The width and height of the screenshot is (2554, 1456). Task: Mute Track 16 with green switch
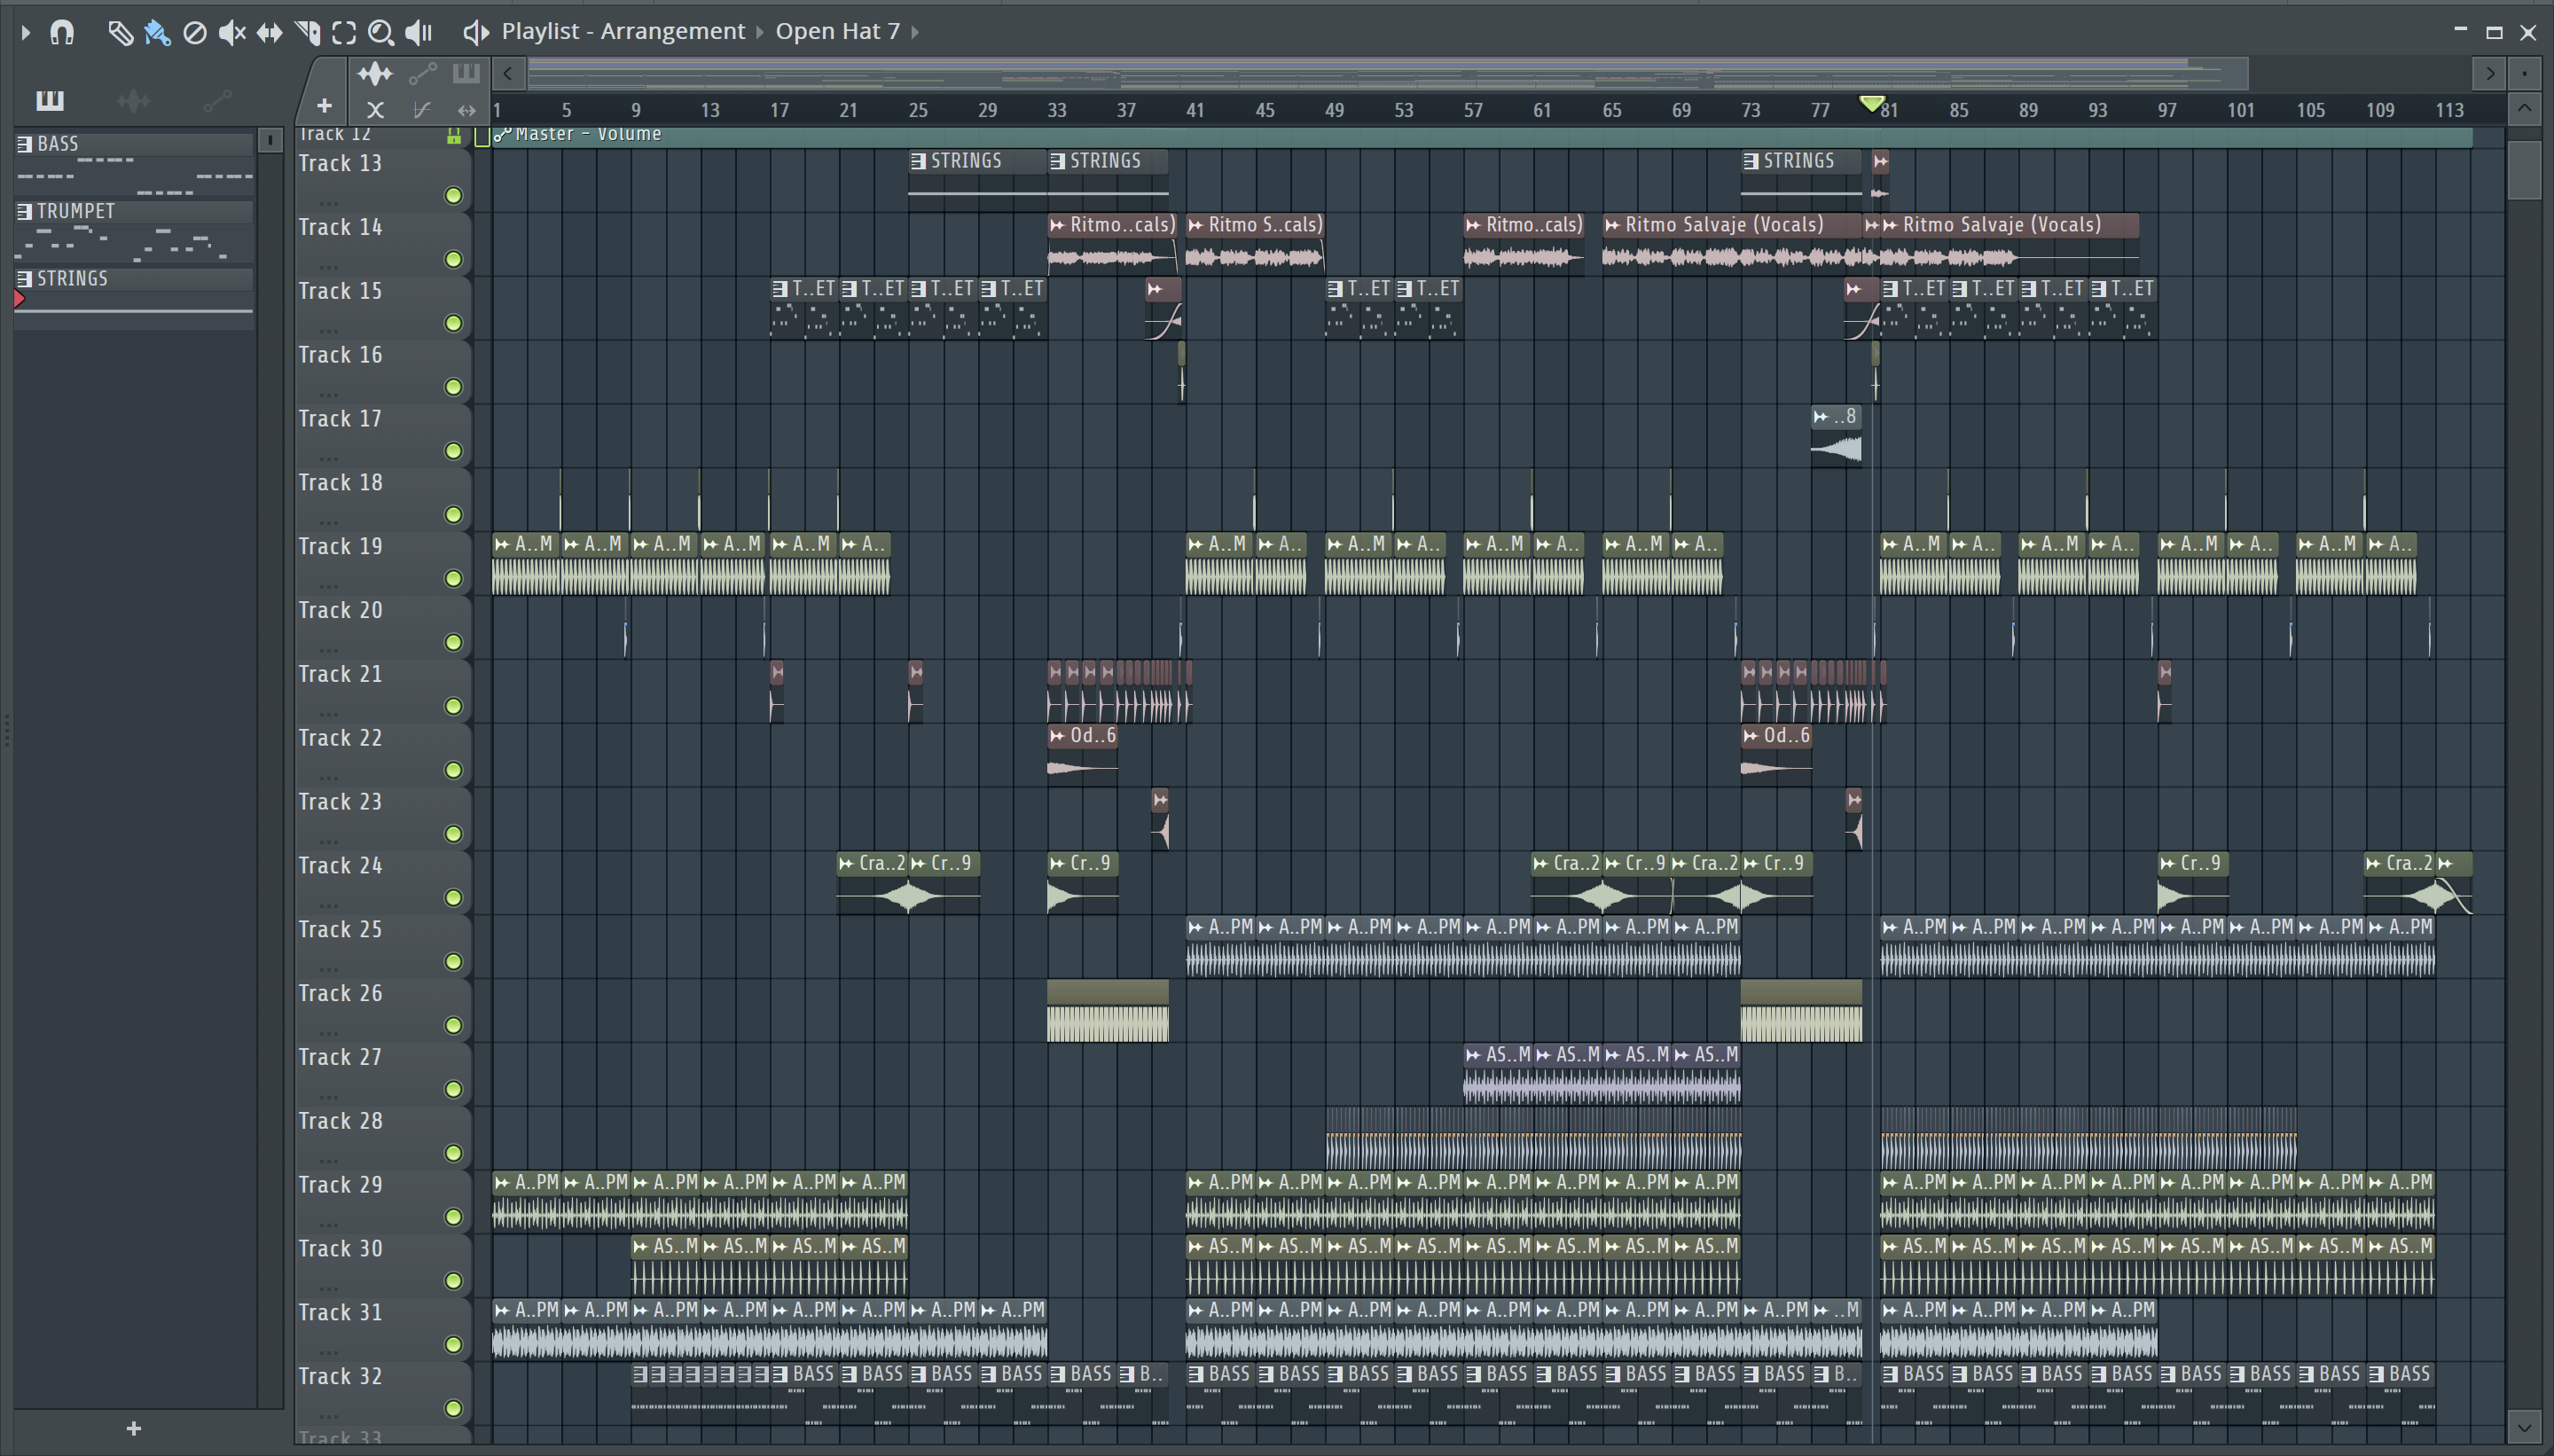(x=453, y=387)
